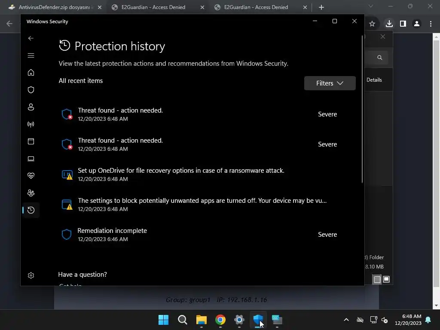The height and width of the screenshot is (330, 440).
Task: Open File Explorer from taskbar
Action: click(x=202, y=320)
